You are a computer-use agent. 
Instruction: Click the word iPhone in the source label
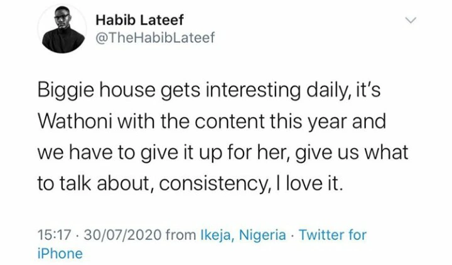(60, 254)
